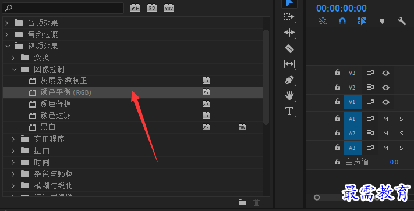414x211 pixels.
Task: Select the Track Select Forward tool
Action: point(289,17)
